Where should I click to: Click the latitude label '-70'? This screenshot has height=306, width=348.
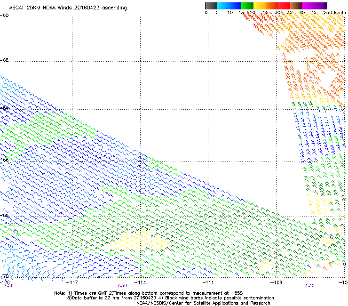(4, 276)
